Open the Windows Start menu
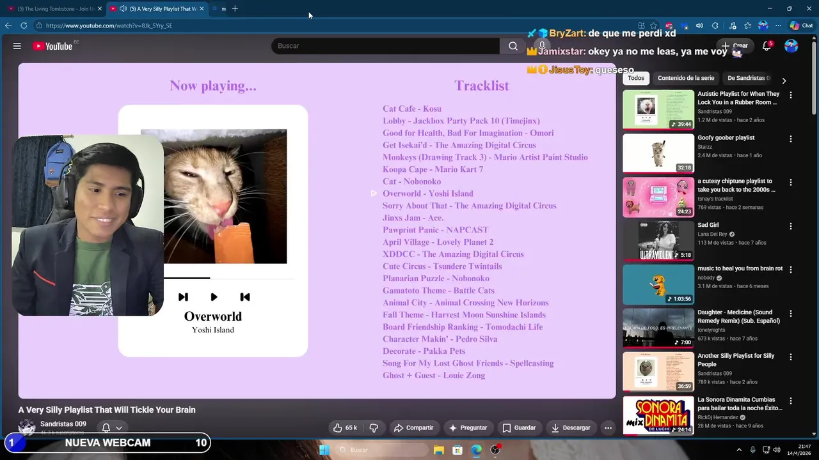 coord(324,450)
